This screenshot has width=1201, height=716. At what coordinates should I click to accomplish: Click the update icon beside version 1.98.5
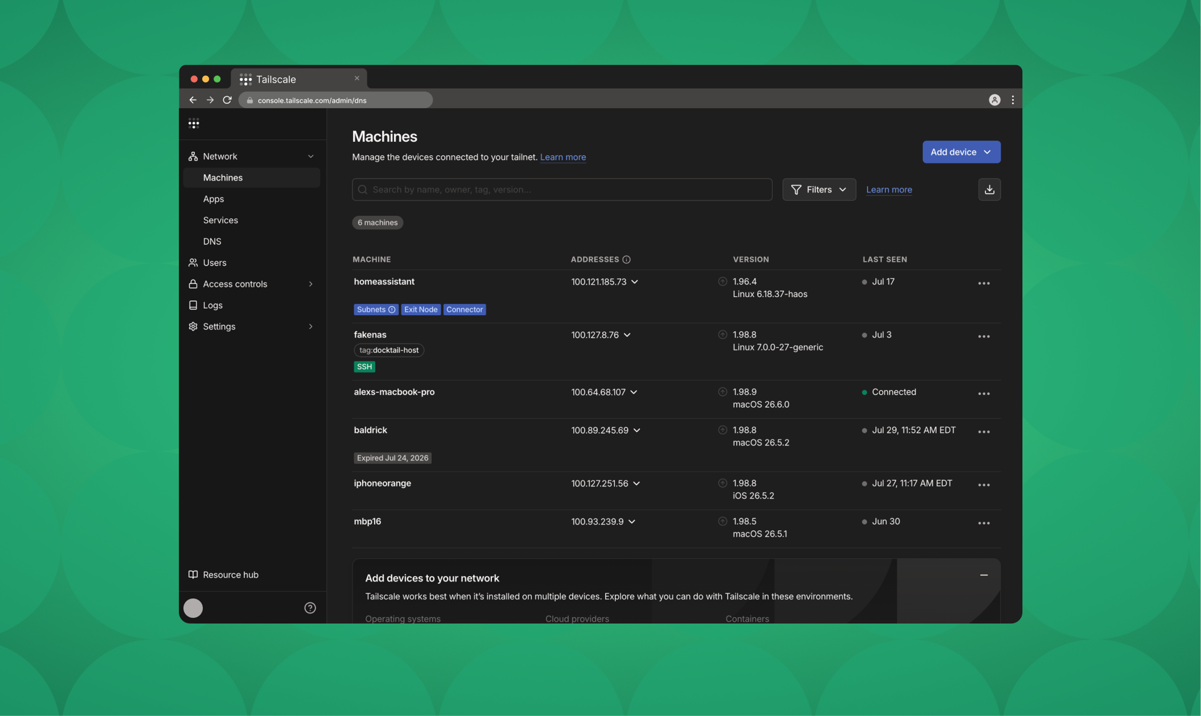point(722,521)
